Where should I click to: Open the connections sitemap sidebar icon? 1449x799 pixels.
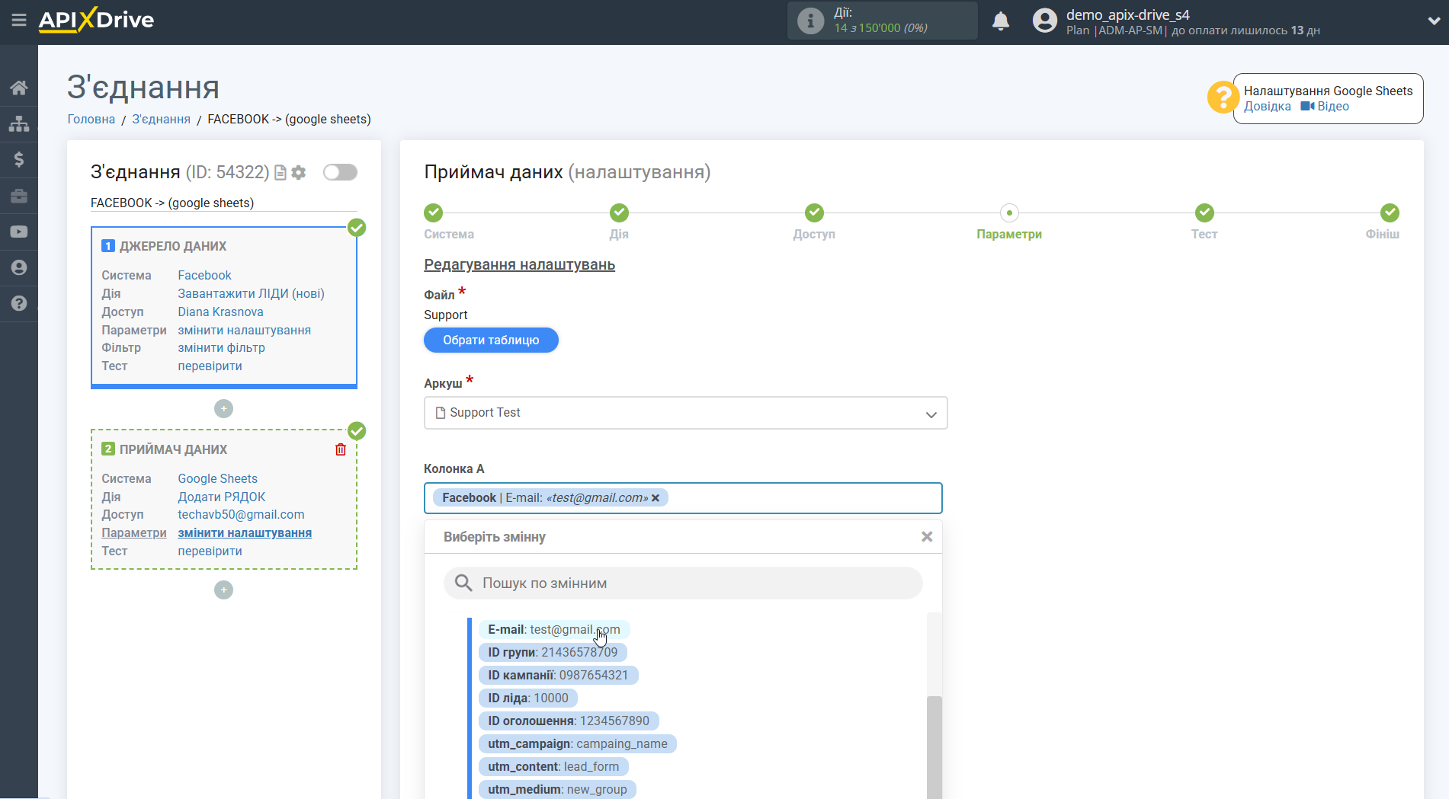19,123
